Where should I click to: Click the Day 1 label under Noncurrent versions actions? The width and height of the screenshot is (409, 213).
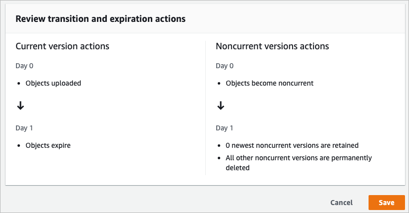[224, 128]
